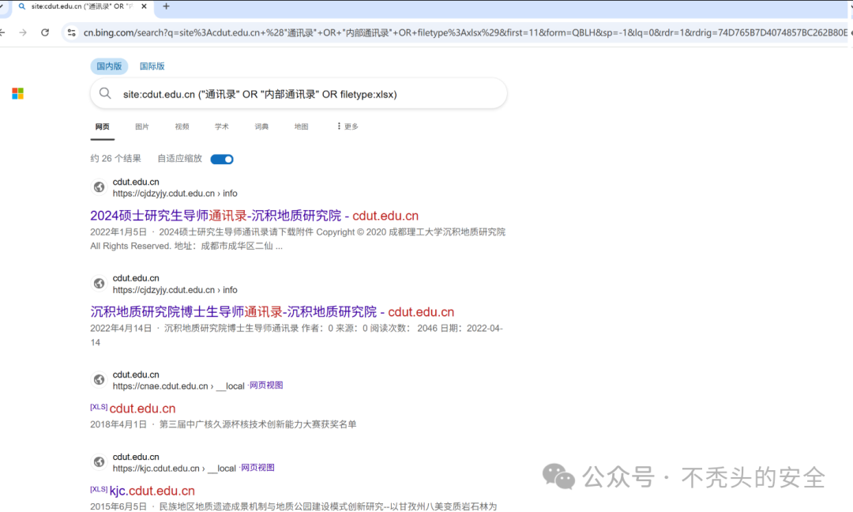The image size is (853, 512).
Task: Click URL https://cnae.cdut.edu.cn › __local
Action: click(178, 386)
